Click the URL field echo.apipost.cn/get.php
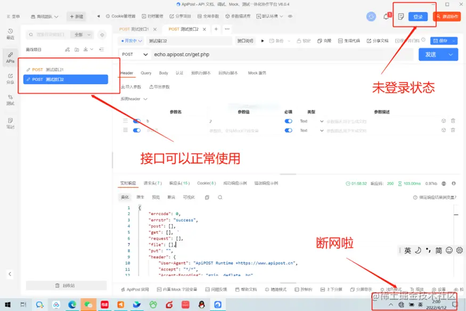Screen dimensions: 466x311 [282, 54]
